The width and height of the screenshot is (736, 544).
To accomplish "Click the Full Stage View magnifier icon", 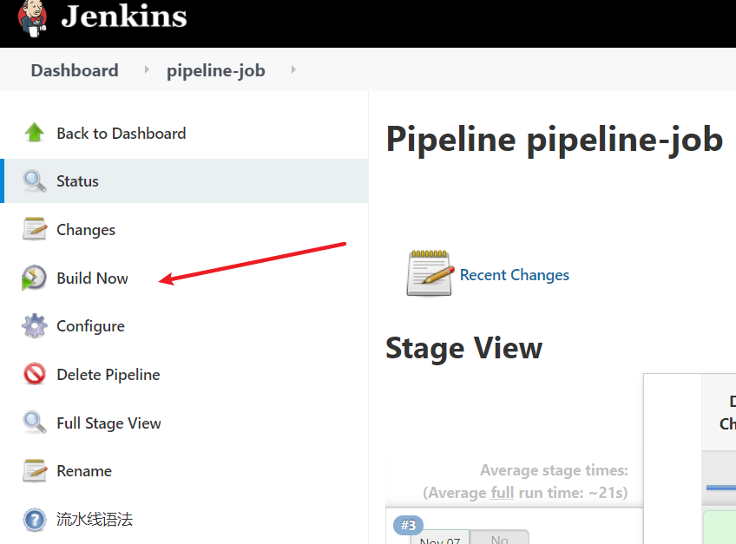I will (35, 423).
